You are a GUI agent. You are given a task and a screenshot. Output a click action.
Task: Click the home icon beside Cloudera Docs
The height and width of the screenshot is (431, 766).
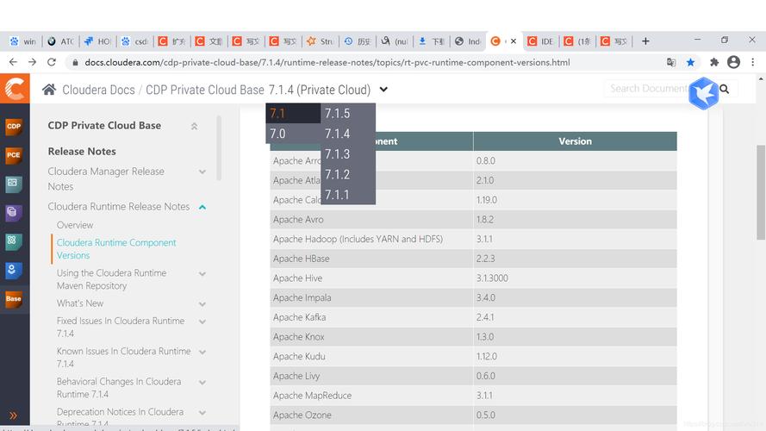(x=49, y=90)
